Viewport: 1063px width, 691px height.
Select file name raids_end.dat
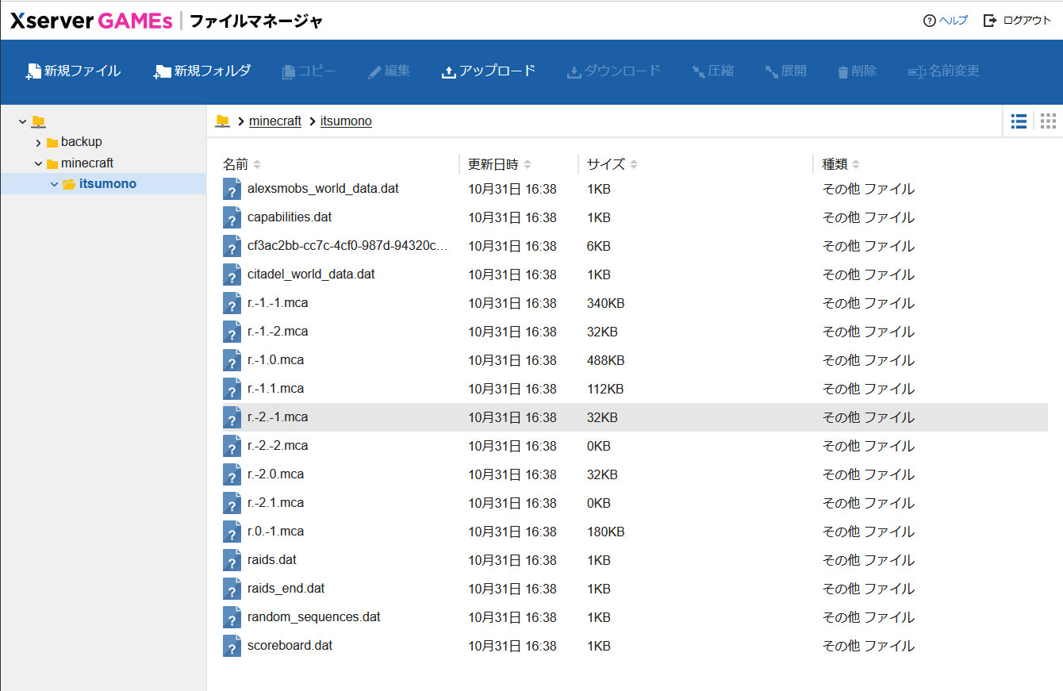tap(286, 589)
